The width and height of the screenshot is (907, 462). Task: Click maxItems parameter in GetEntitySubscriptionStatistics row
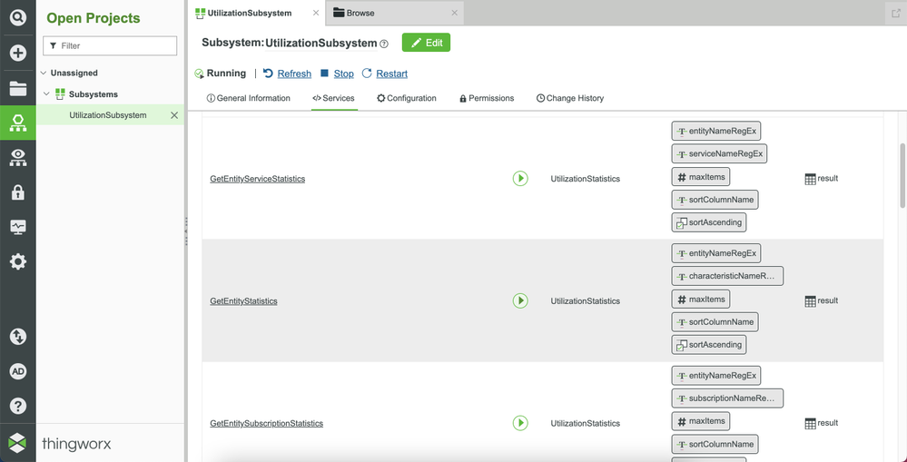701,421
